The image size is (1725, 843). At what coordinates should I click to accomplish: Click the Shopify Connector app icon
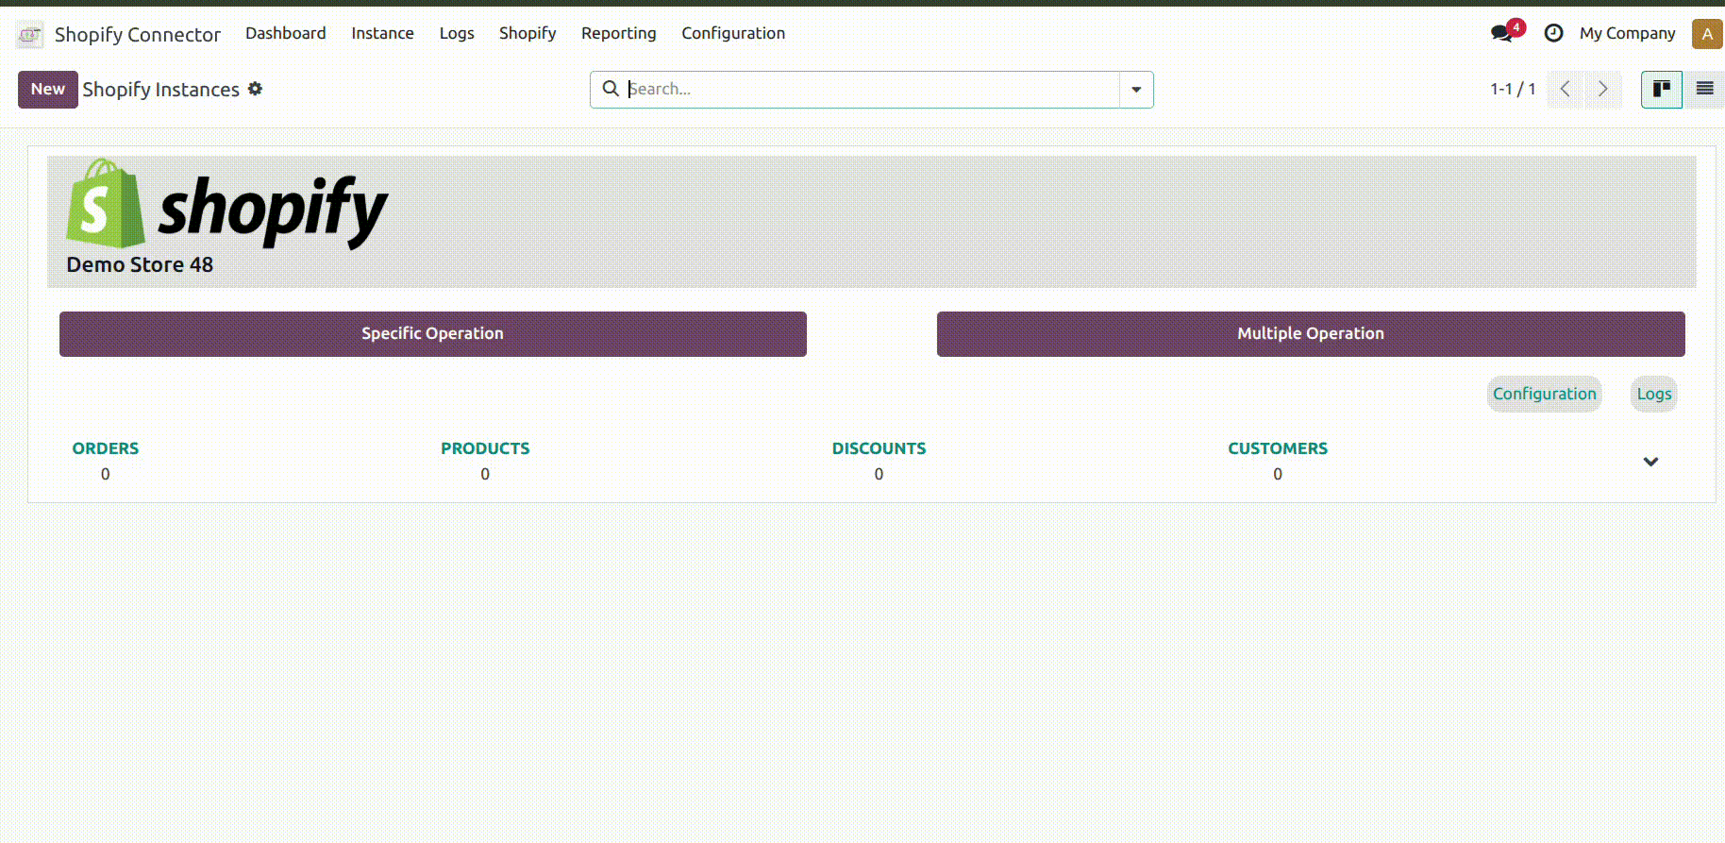tap(29, 35)
